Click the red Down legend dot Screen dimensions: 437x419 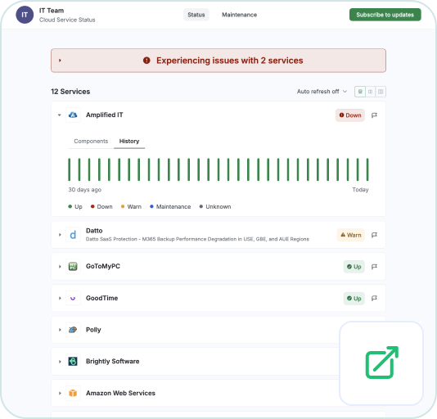coord(92,206)
